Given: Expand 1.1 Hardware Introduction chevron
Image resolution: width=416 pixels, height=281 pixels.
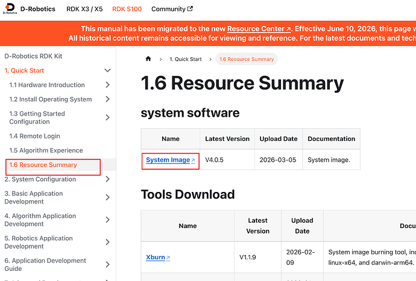Looking at the screenshot, I should pyautogui.click(x=107, y=85).
